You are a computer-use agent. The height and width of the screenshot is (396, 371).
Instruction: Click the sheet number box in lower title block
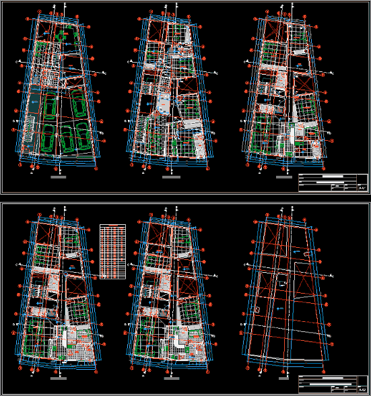[362, 389]
